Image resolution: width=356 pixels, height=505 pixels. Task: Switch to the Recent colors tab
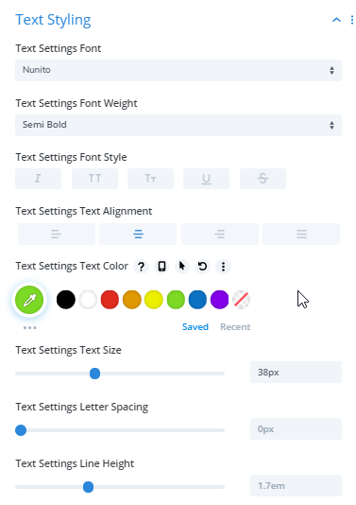click(235, 327)
